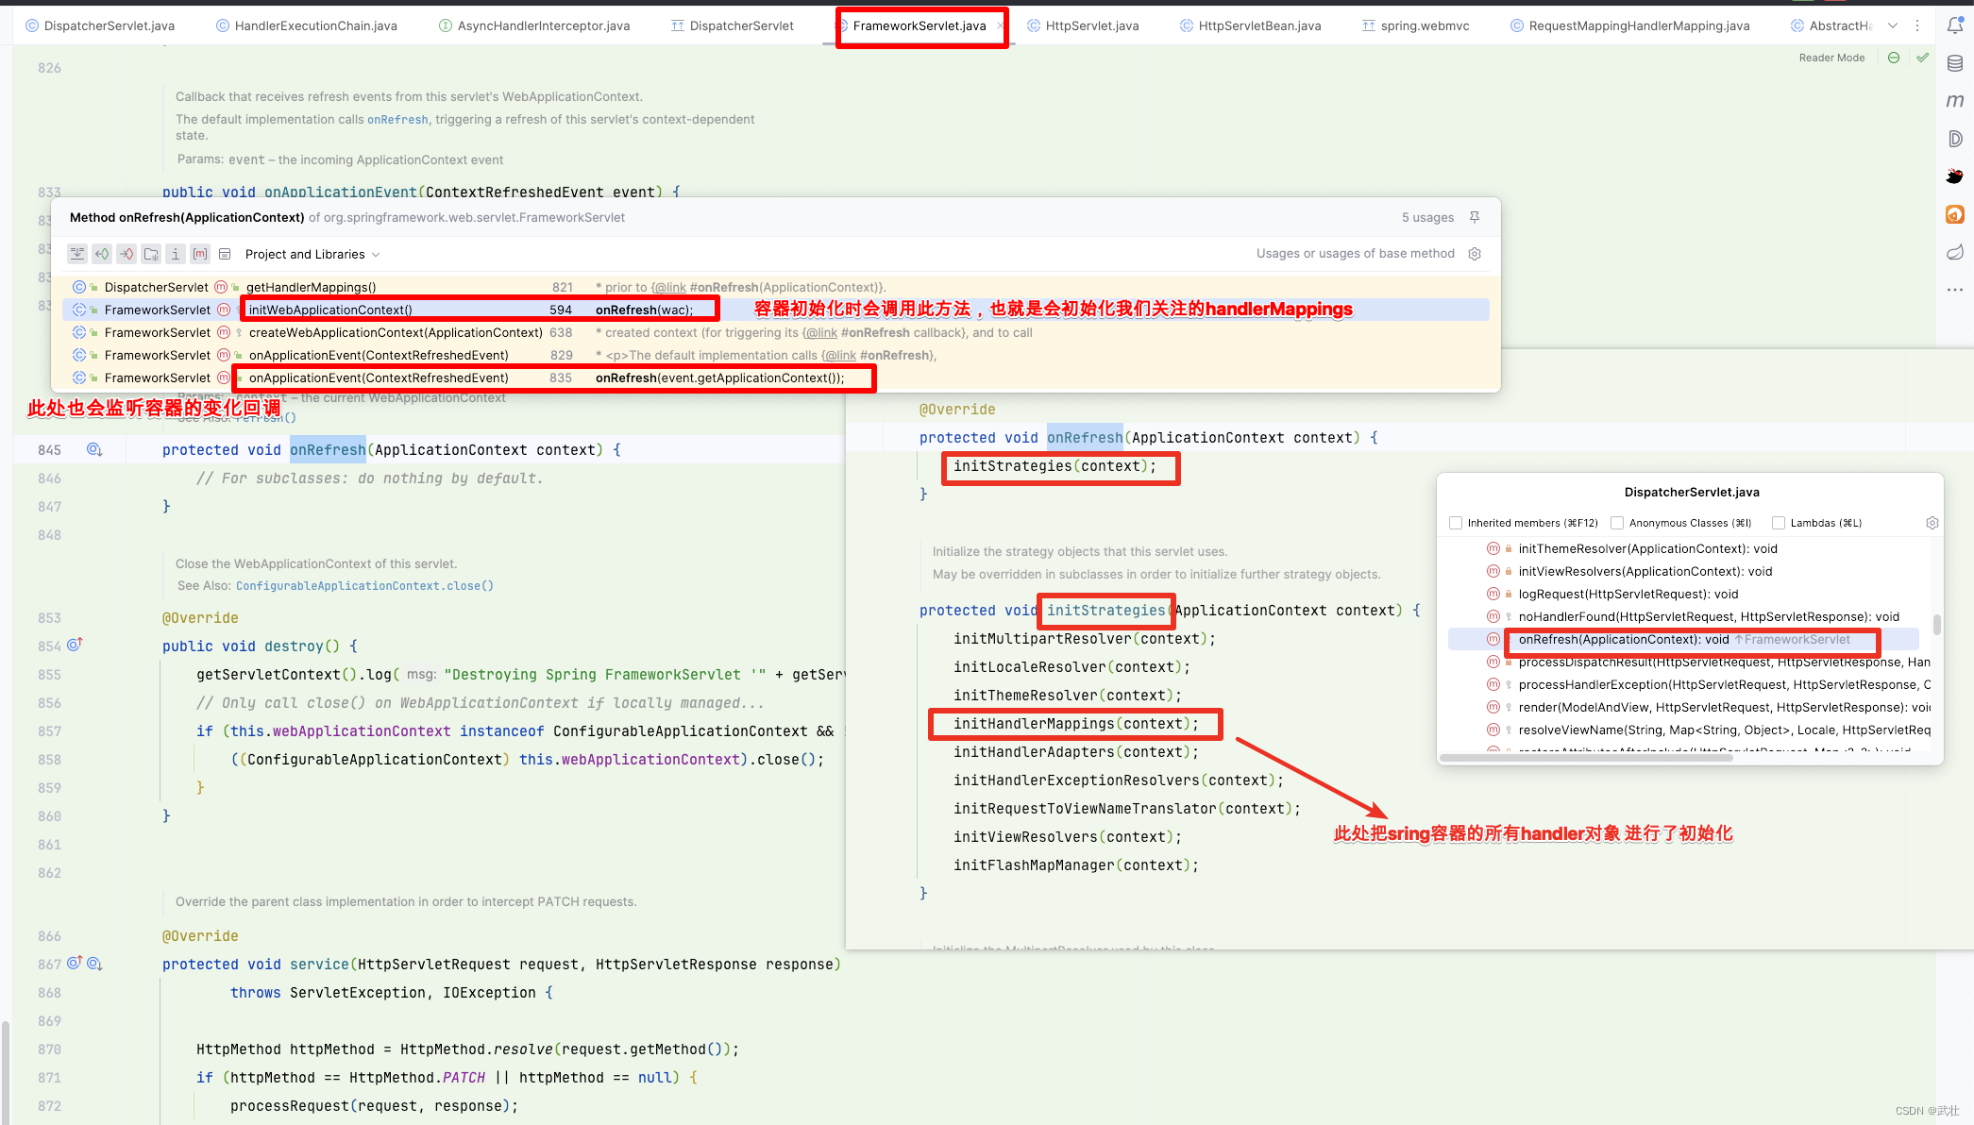Viewport: 1974px width, 1125px height.
Task: Switch to the spring.webmvc tab
Action: coord(1415,25)
